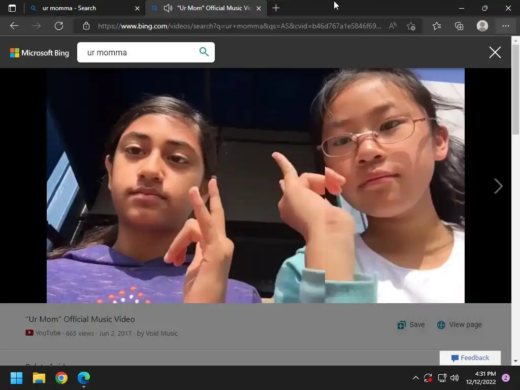520x390 pixels.
Task: Click the page's vertical scrollbar
Action: click(x=515, y=89)
